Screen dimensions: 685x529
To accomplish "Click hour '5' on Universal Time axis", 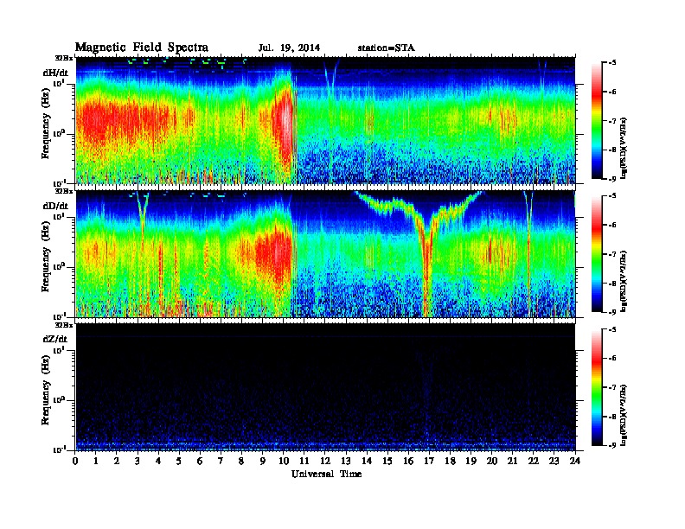I will 180,461.
